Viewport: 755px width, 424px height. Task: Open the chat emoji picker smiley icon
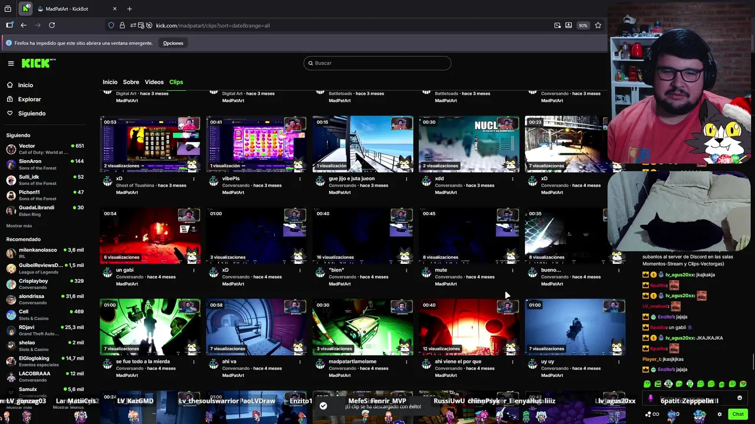point(740,397)
